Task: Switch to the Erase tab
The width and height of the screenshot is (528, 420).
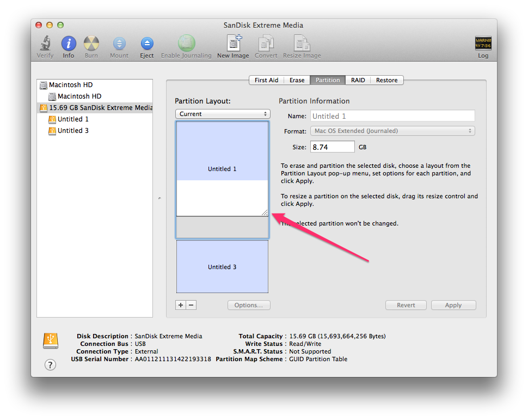Action: point(297,80)
